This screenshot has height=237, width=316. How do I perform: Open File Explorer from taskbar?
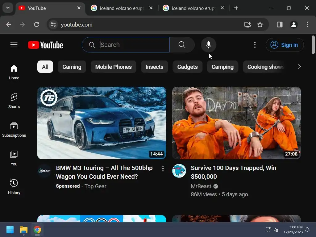tap(23, 230)
